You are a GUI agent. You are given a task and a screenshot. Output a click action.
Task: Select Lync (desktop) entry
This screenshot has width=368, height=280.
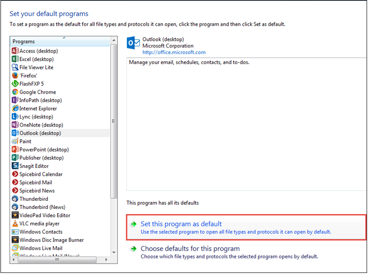click(x=36, y=116)
